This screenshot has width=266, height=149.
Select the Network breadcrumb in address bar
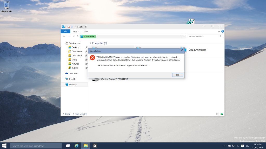pos(90,36)
